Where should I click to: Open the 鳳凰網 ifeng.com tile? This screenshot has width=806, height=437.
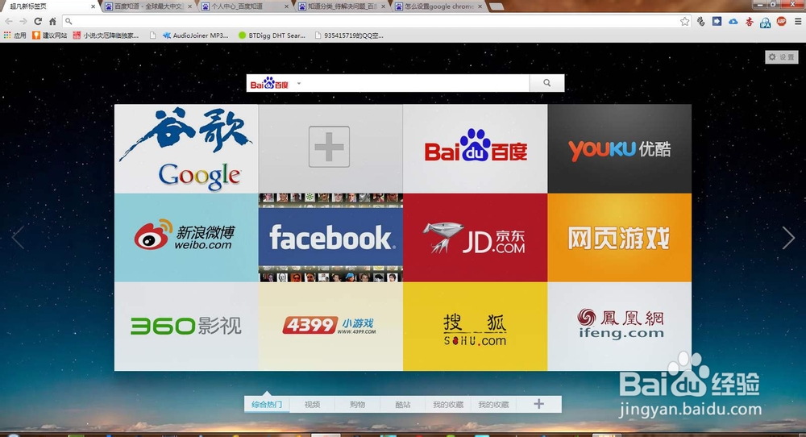[619, 326]
